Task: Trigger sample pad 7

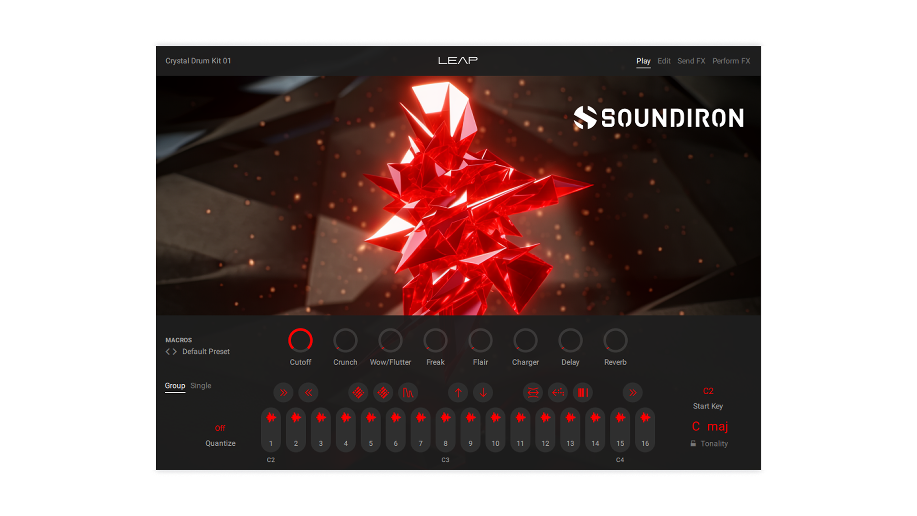Action: pos(421,430)
